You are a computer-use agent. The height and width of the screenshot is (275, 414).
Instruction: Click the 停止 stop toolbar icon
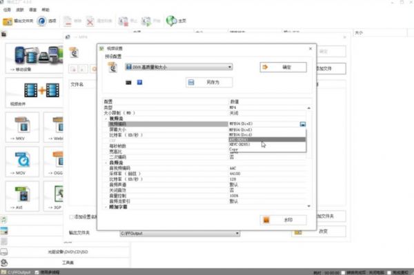coord(124,21)
